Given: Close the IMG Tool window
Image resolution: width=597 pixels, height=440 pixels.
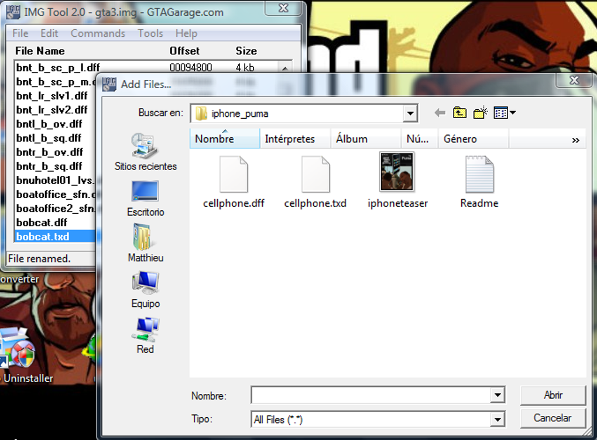Looking at the screenshot, I should click(x=283, y=8).
